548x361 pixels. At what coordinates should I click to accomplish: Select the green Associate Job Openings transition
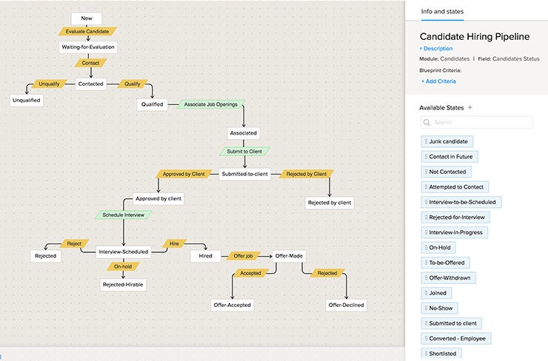point(210,104)
